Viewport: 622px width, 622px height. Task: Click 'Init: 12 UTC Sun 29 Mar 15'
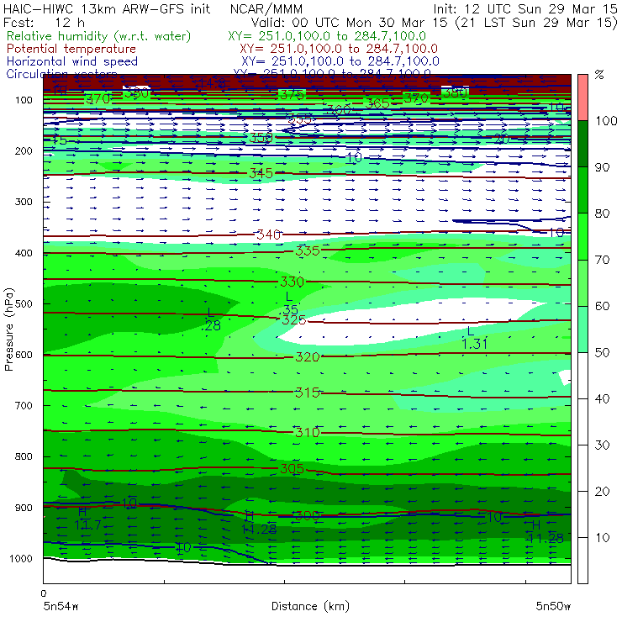(524, 8)
